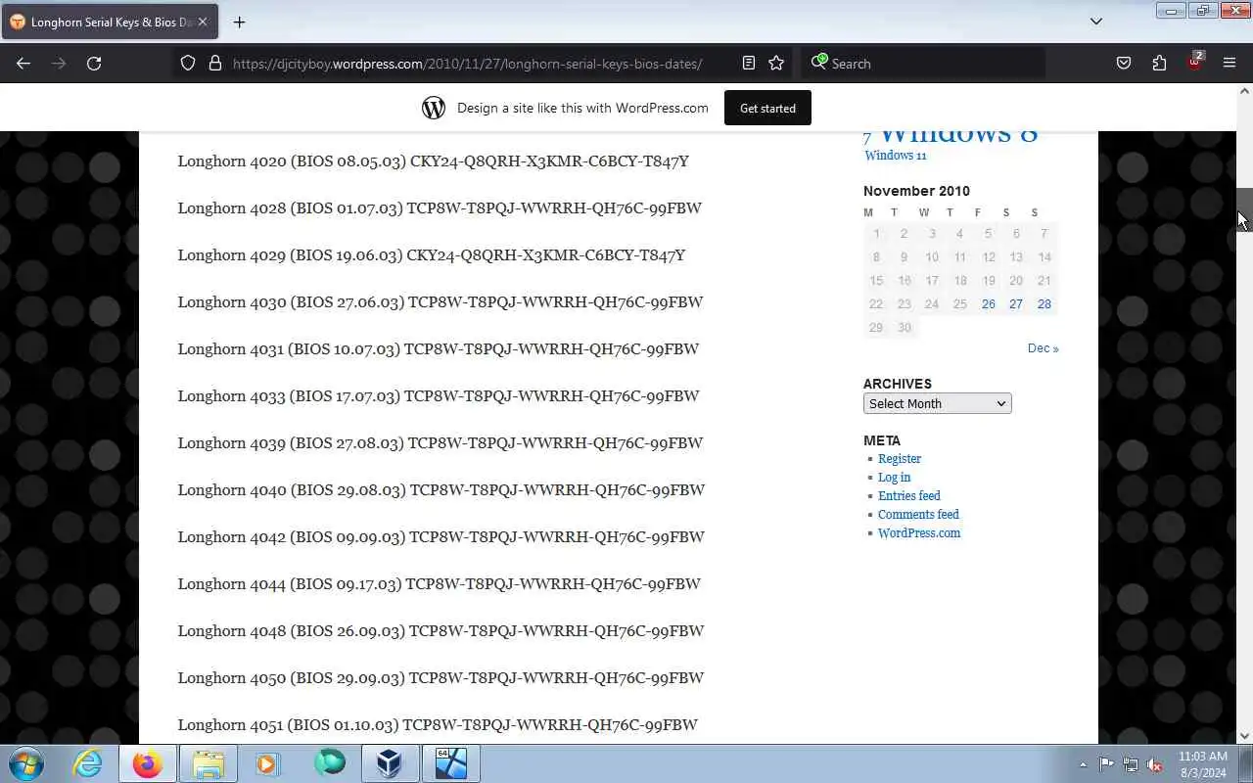This screenshot has height=783, width=1253.
Task: Open the Windows Start menu
Action: [x=24, y=763]
